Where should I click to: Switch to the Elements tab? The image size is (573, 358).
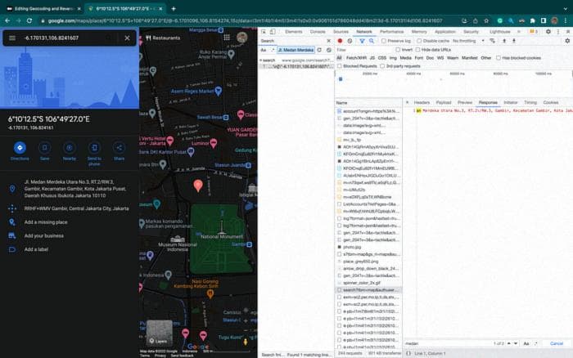pos(293,32)
